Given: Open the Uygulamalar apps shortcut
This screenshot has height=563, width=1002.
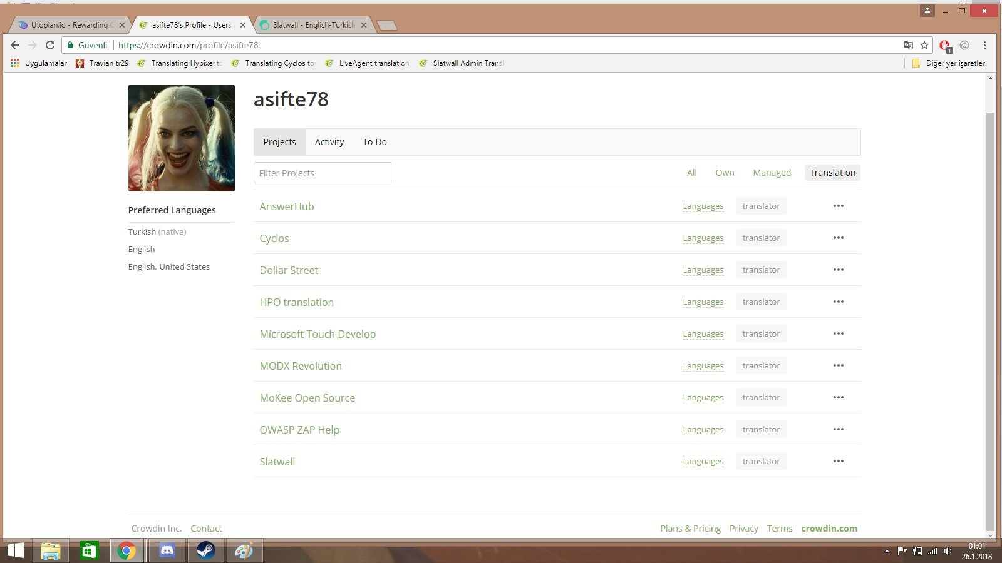Looking at the screenshot, I should [39, 63].
